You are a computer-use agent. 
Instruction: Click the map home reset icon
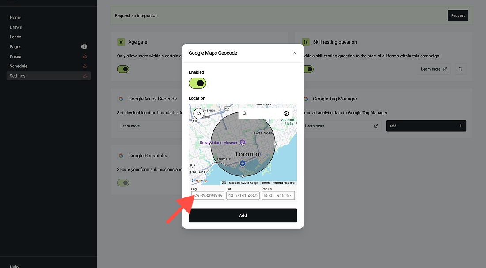click(x=199, y=114)
